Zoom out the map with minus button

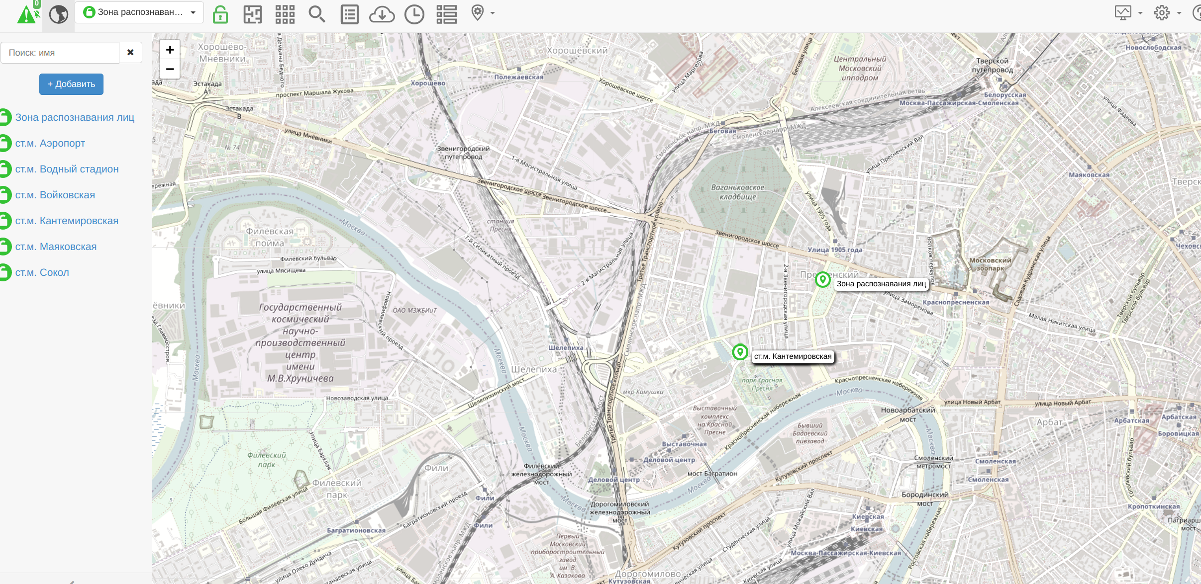pos(170,69)
